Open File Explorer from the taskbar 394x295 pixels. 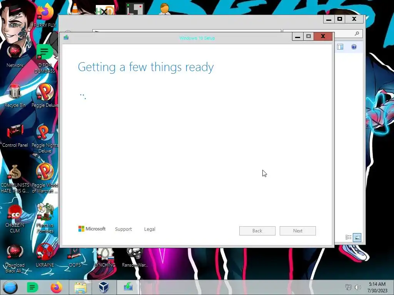[x=80, y=287]
